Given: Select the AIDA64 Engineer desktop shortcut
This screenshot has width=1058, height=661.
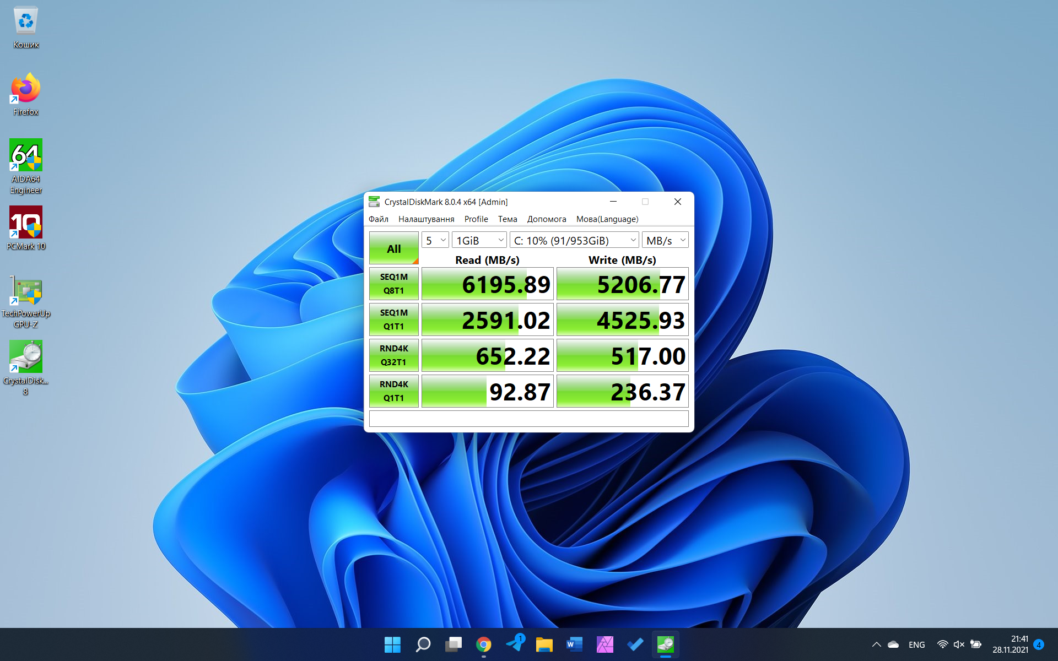Looking at the screenshot, I should (x=26, y=166).
